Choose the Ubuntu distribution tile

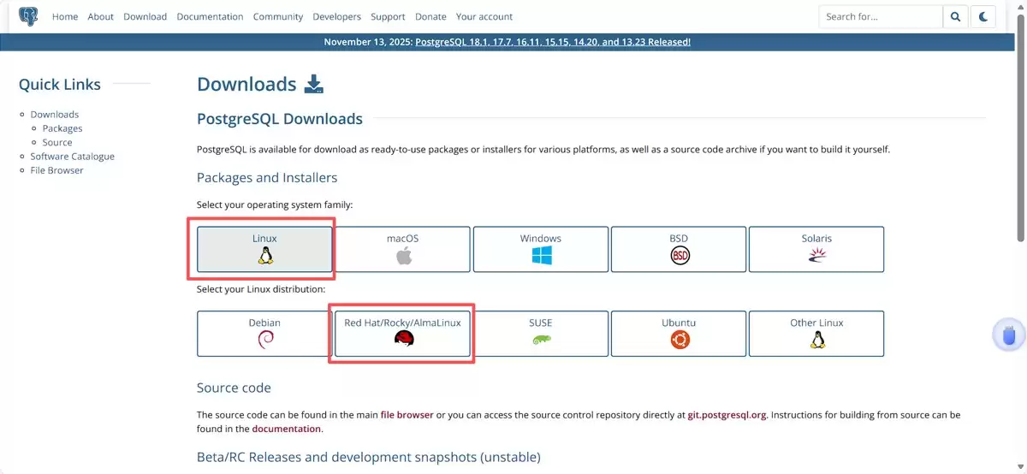(679, 334)
